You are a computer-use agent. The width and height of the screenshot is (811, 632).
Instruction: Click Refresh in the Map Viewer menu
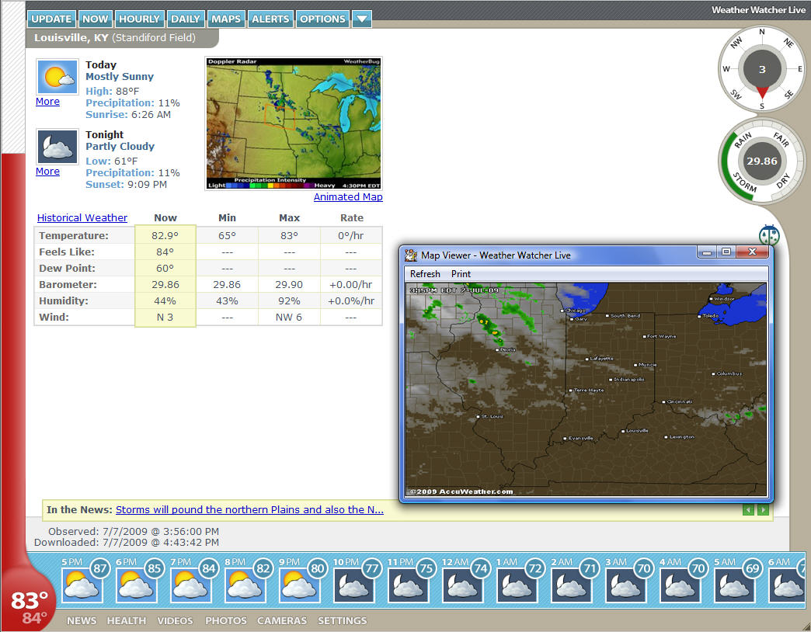[425, 274]
